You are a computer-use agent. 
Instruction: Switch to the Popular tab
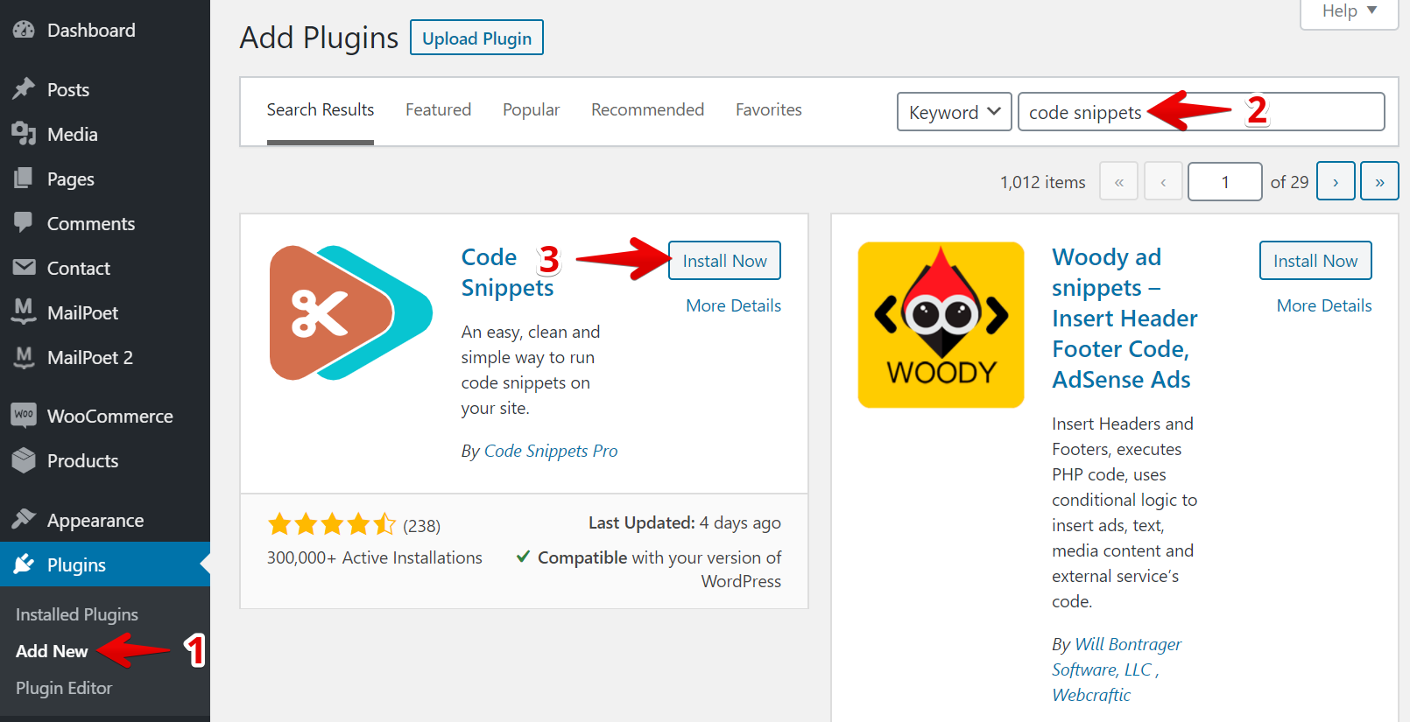[531, 109]
